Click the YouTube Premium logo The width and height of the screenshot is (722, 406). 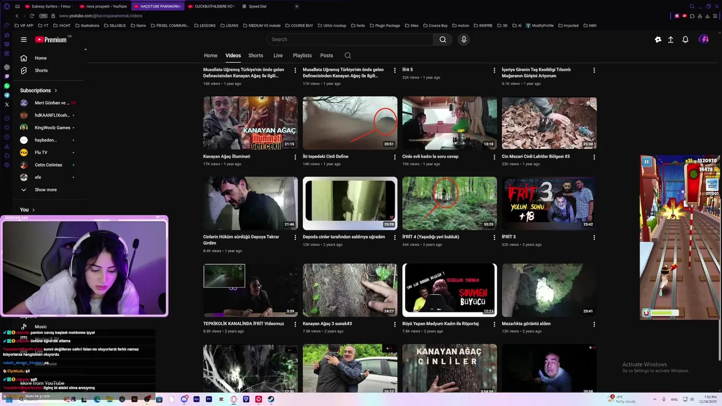pos(51,39)
